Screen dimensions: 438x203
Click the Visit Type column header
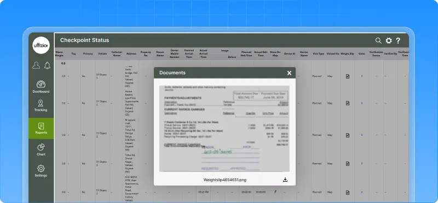[x=319, y=53]
